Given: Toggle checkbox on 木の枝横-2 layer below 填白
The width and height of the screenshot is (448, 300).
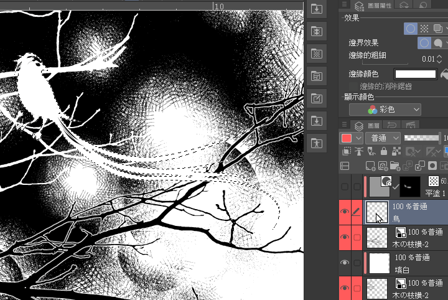Looking at the screenshot, I should 357,288.
